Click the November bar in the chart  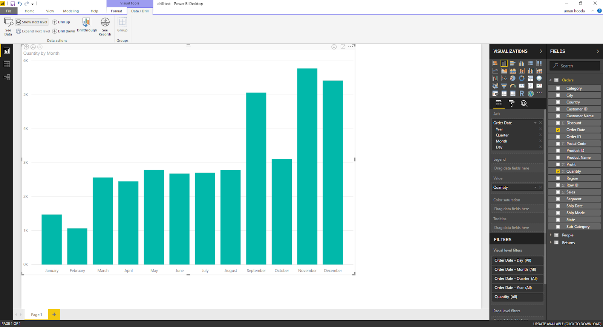(307, 166)
